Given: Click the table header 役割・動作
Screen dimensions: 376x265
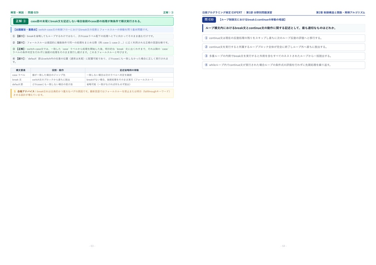Looking at the screenshot, I should 58,70.
